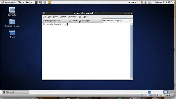The image size is (176, 99).
Task: Open the terminal Search menu
Action: tap(63, 16)
